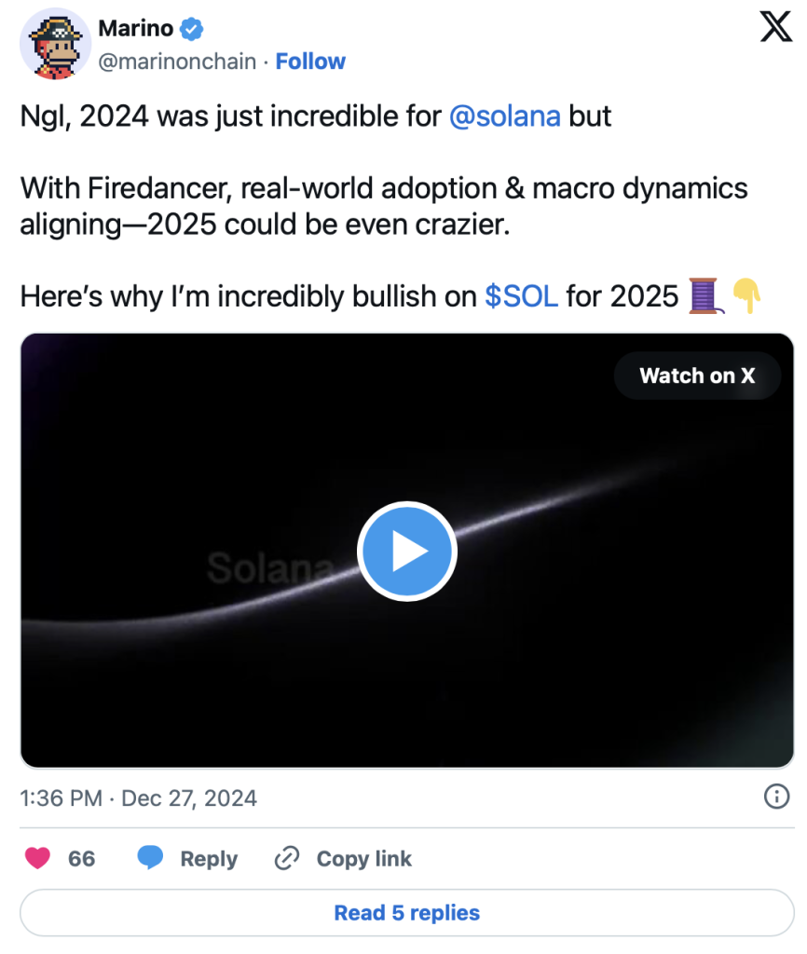Image resolution: width=807 pixels, height=954 pixels.
Task: Open the tweet info circle icon
Action: pos(776,797)
